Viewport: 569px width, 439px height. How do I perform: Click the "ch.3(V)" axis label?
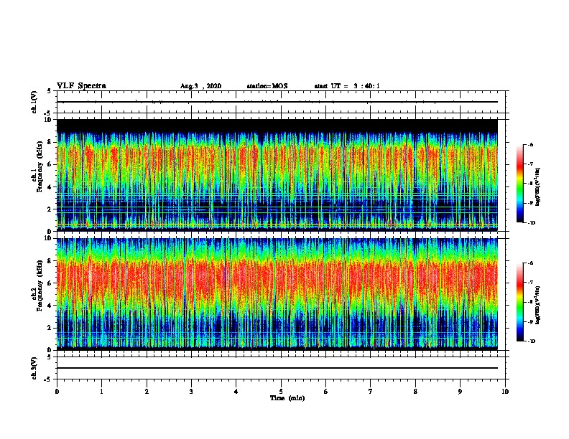[34, 369]
